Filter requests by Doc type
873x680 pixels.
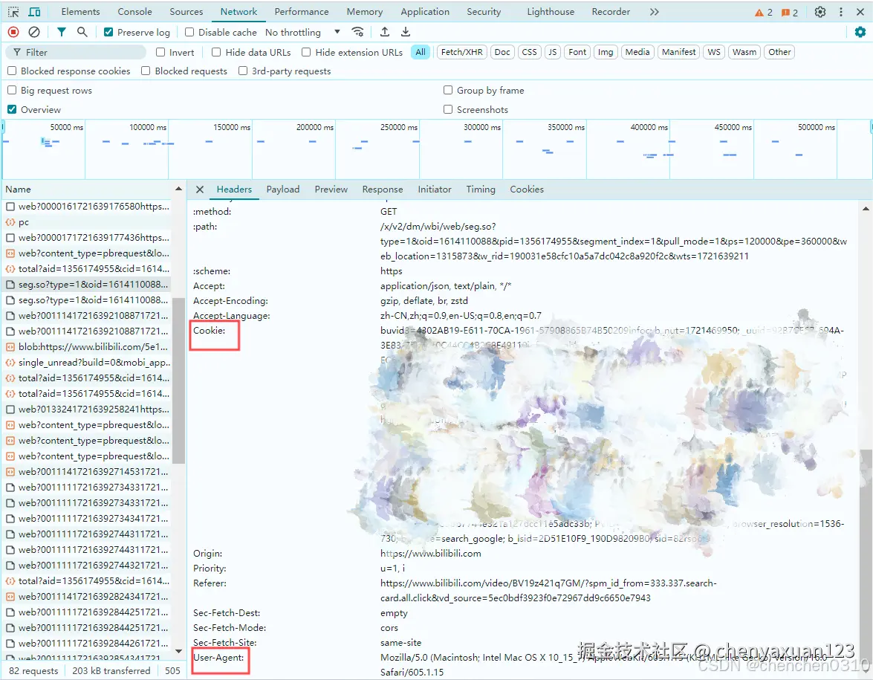[x=502, y=52]
